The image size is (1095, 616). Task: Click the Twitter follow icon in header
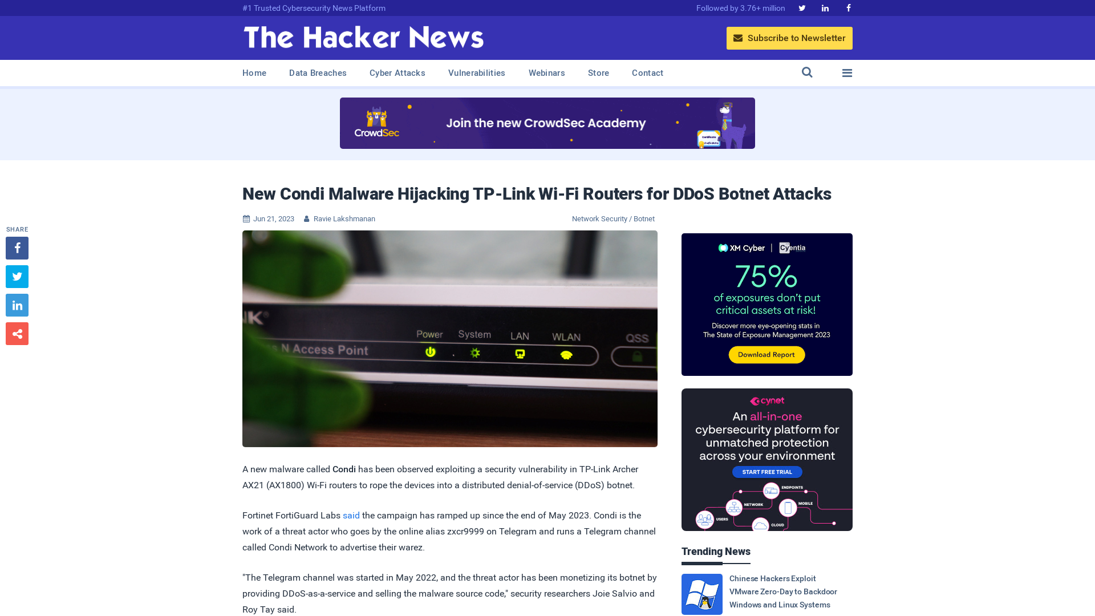(x=802, y=7)
